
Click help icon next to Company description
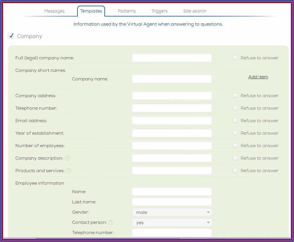(x=67, y=158)
